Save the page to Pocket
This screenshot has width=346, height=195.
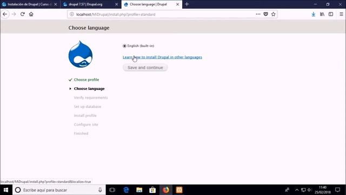point(265,14)
